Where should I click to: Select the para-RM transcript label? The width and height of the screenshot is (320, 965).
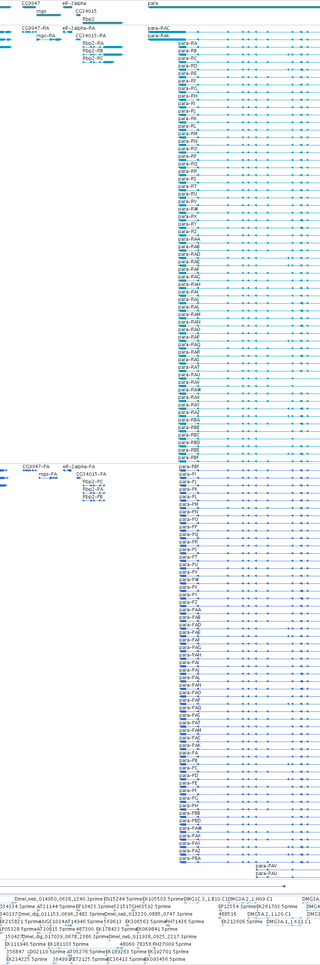188,134
